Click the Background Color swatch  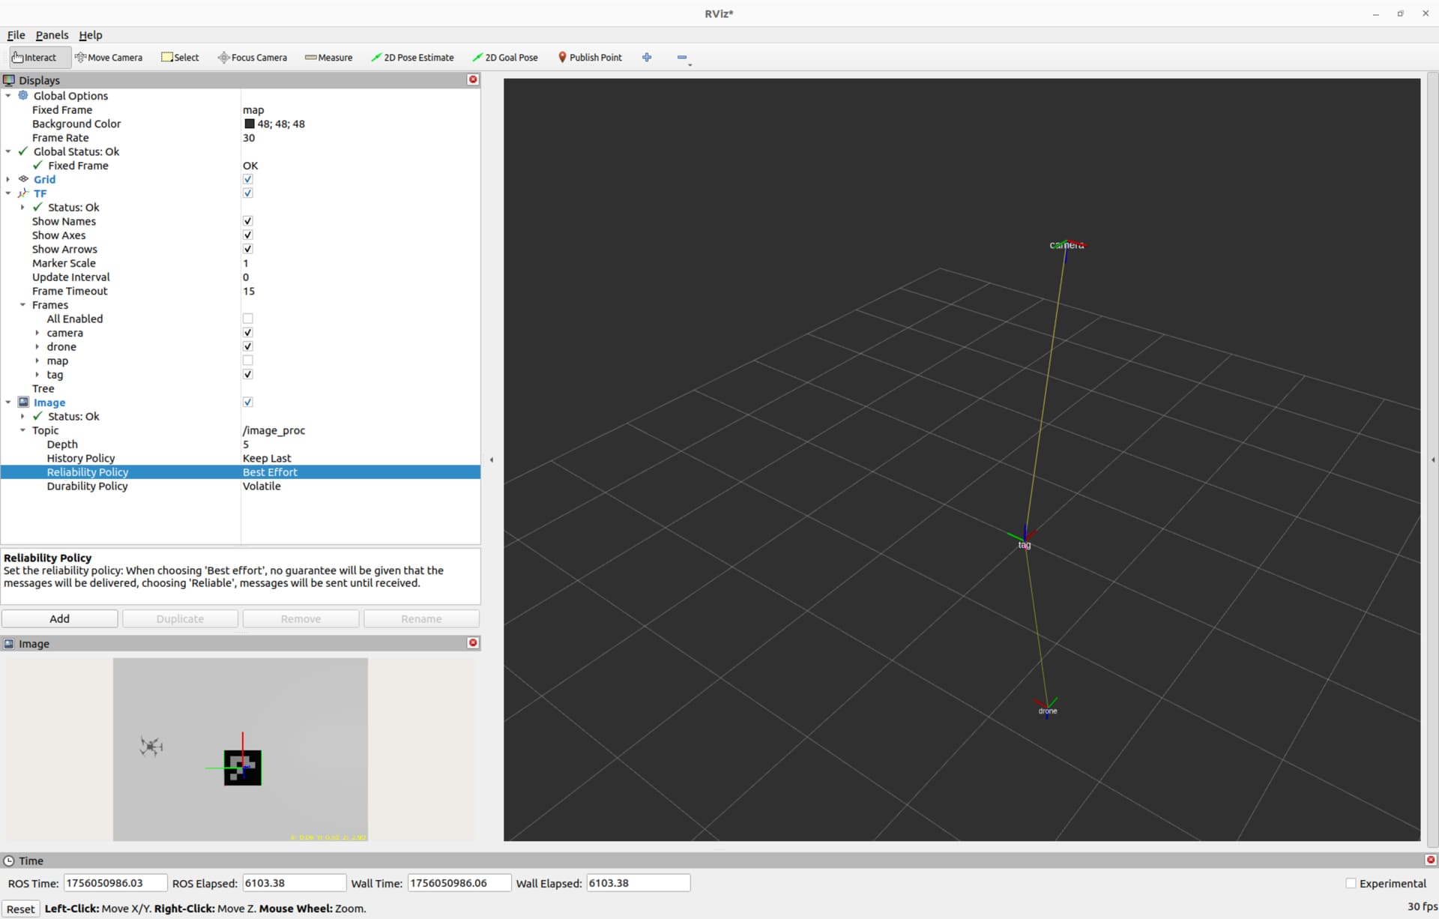pyautogui.click(x=249, y=124)
